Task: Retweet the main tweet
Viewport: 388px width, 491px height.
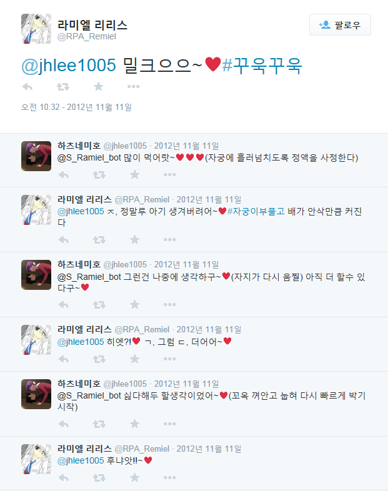Action: pos(63,87)
